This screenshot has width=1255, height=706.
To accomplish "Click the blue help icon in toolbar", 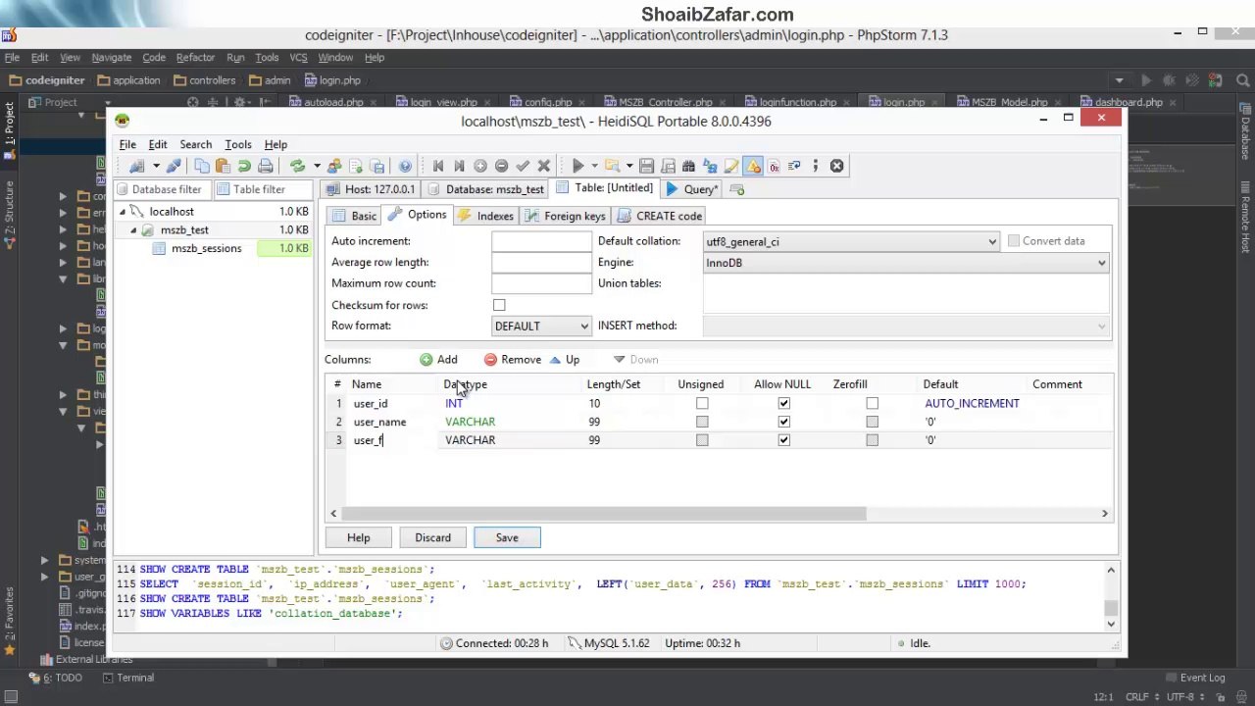I will pos(405,166).
